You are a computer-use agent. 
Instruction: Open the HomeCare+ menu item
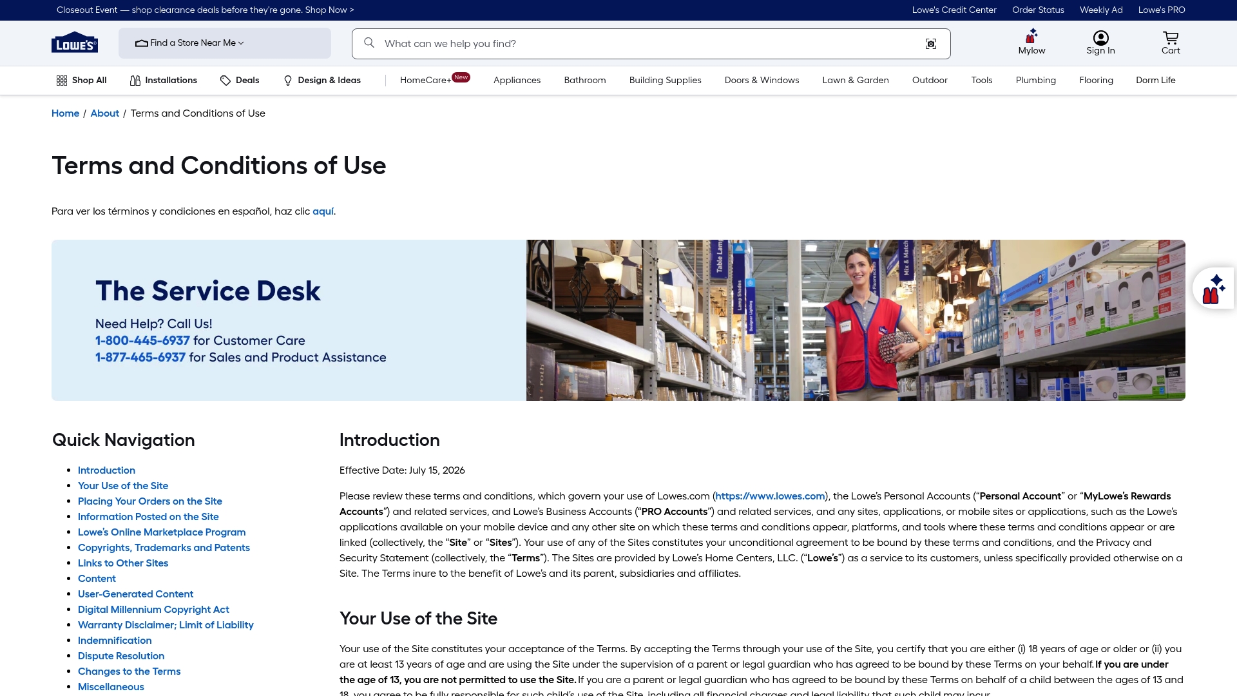pos(435,80)
